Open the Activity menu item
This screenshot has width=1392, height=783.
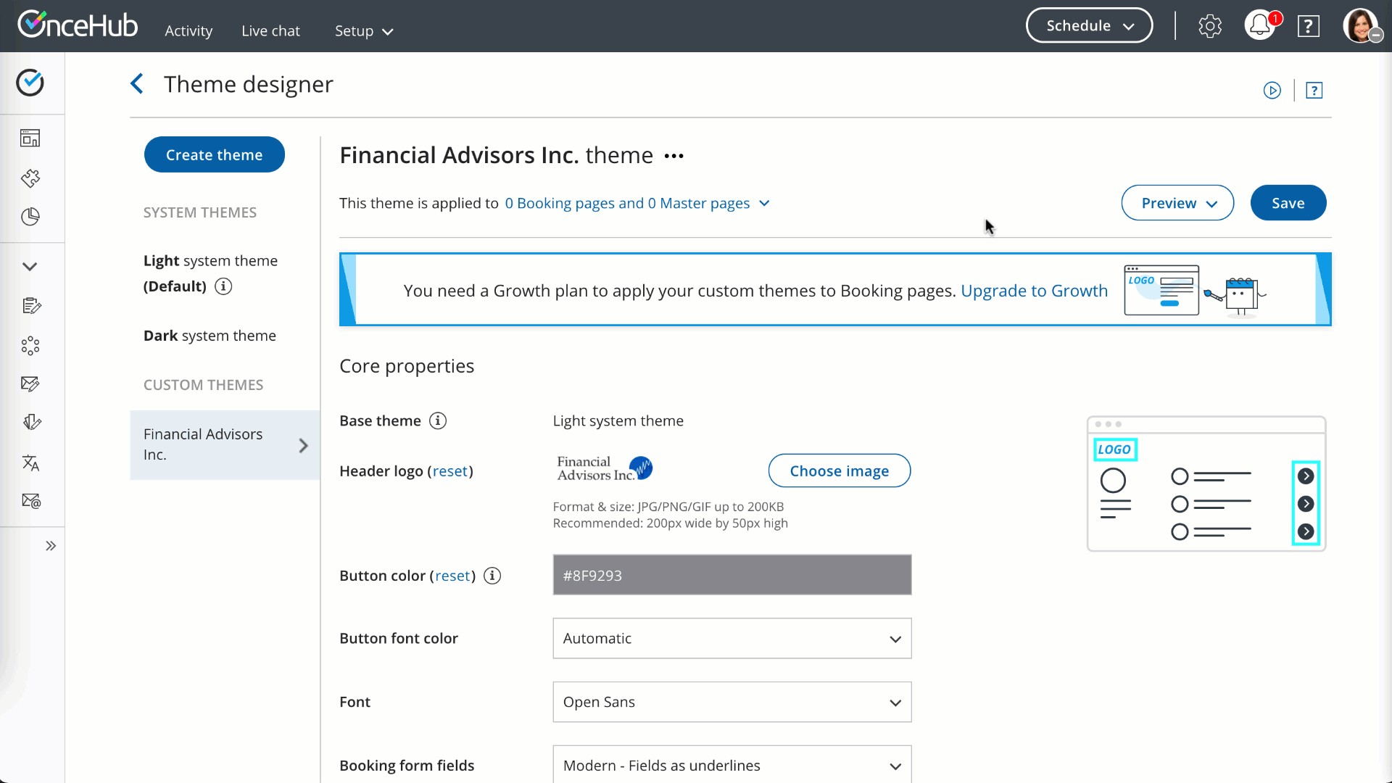[x=188, y=30]
